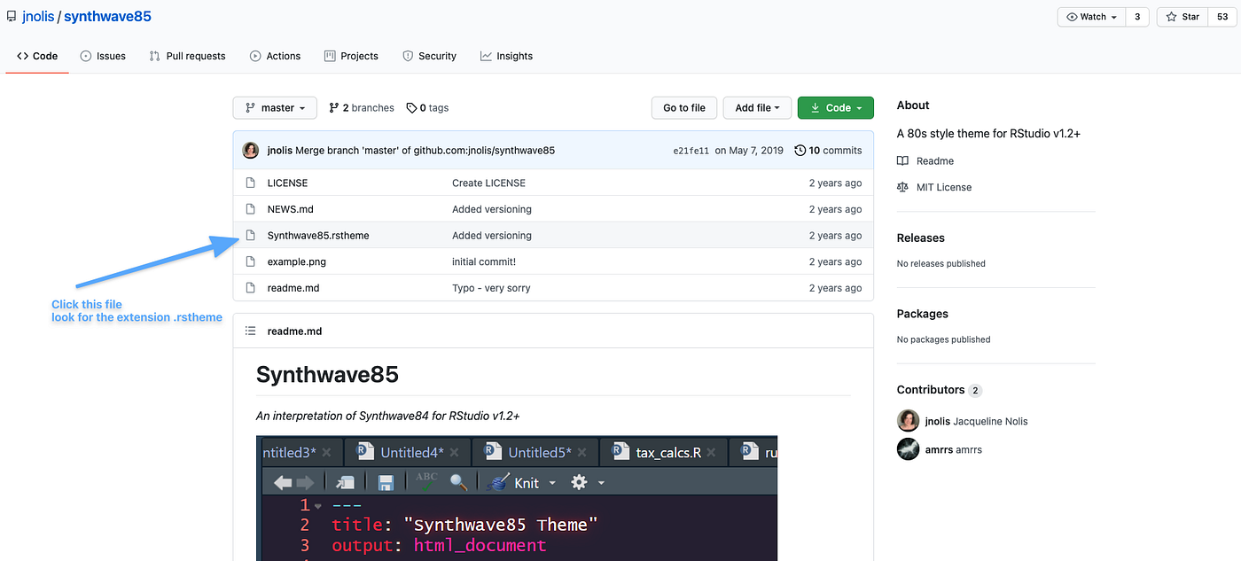Click the stargazers count 53
Screen dimensions: 1241x561
(x=1222, y=17)
